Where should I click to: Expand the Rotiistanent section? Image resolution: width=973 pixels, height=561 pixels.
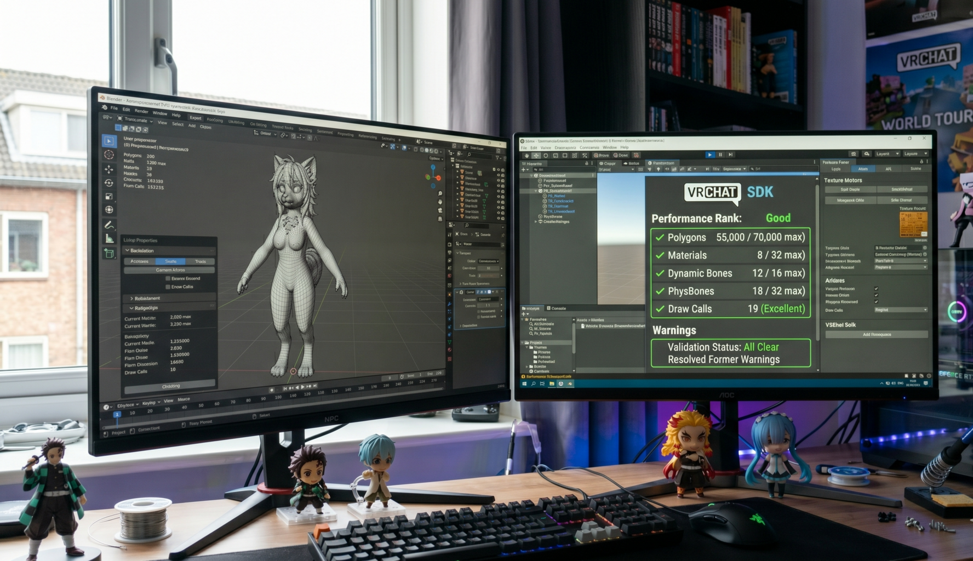[x=131, y=299]
